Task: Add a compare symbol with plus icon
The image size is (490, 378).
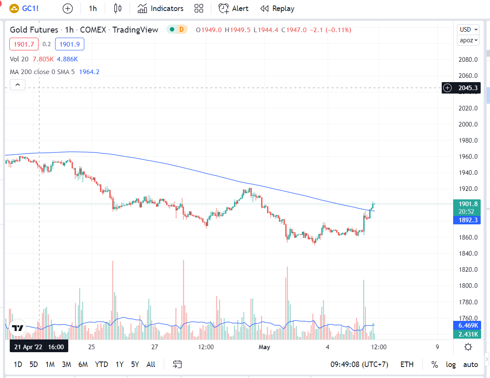Action: coord(67,8)
